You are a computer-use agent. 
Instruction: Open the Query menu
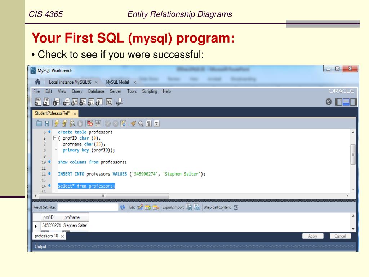coord(77,91)
